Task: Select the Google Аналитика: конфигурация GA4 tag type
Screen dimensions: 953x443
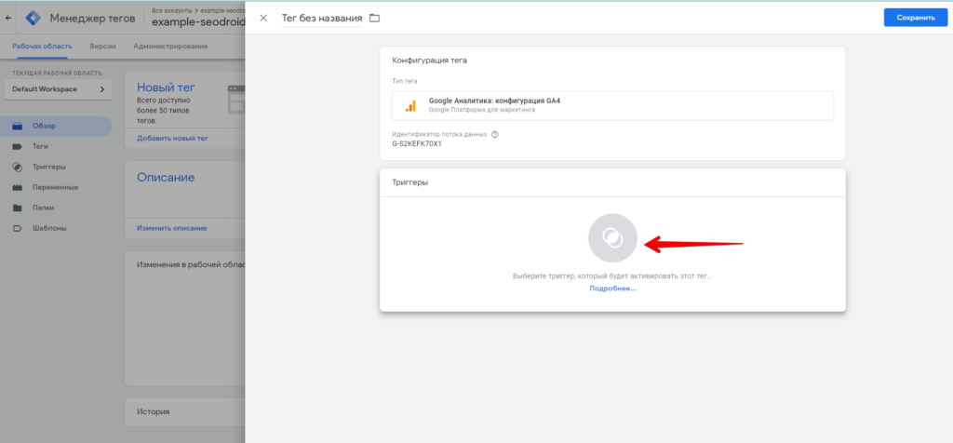Action: (x=612, y=106)
